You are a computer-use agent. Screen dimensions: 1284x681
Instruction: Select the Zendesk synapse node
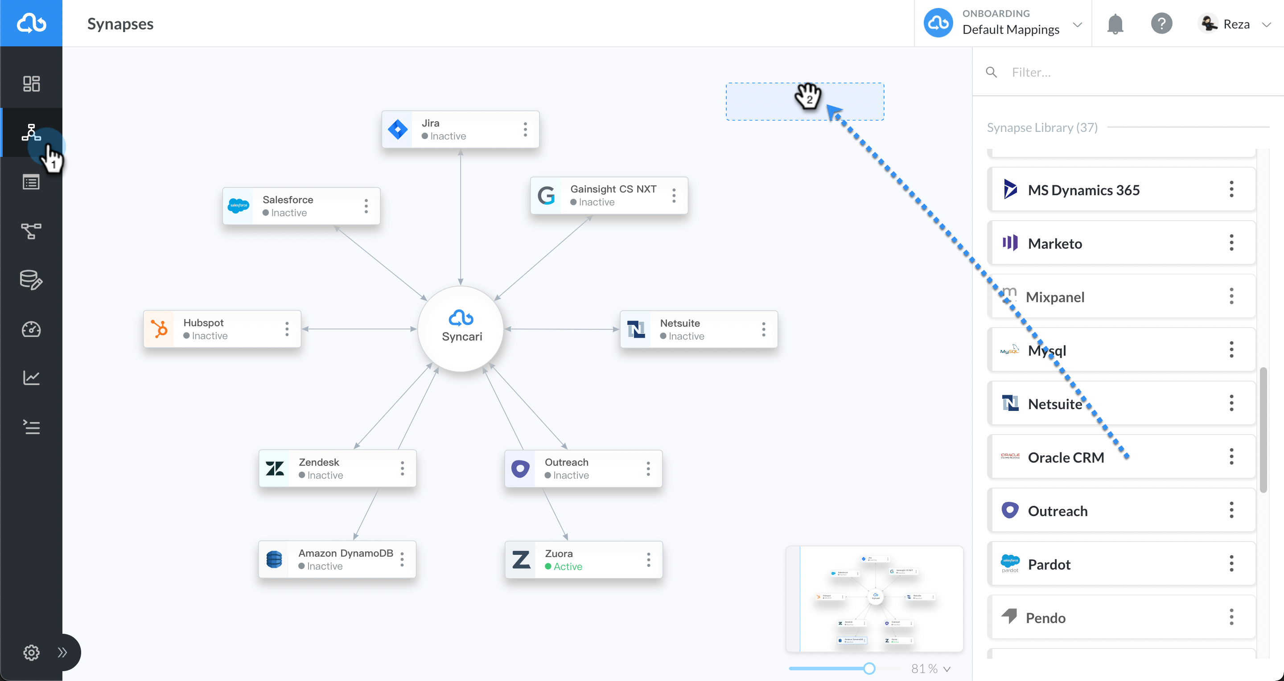pyautogui.click(x=337, y=468)
